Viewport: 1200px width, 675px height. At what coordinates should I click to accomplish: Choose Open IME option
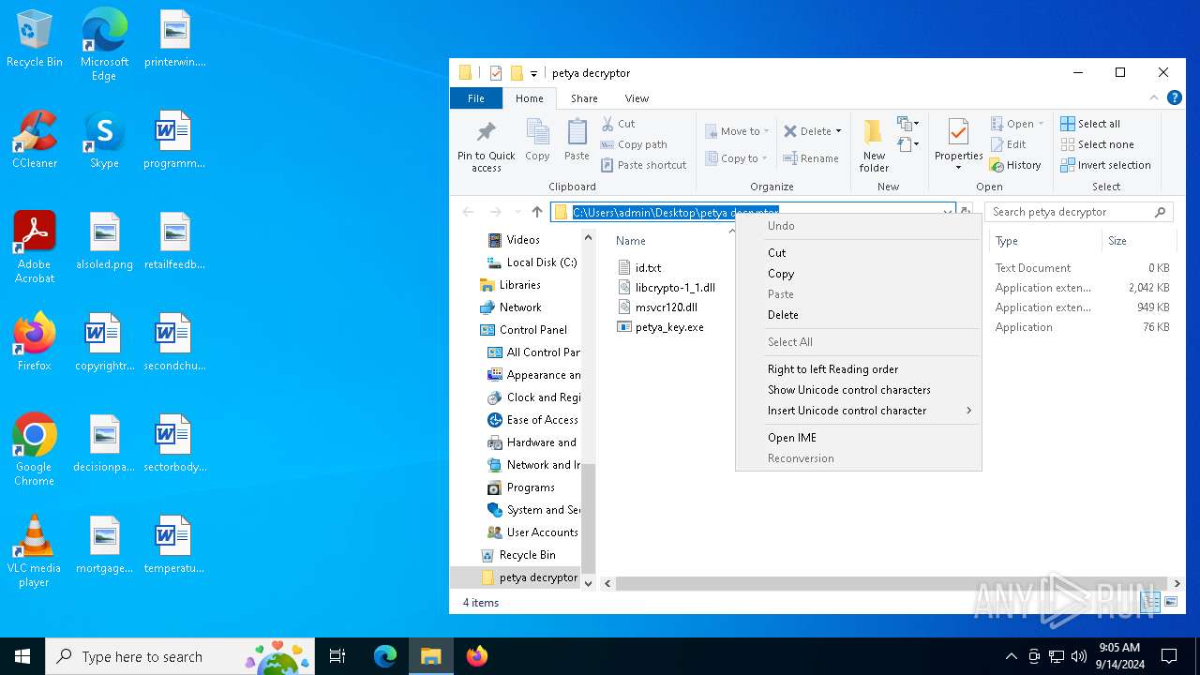tap(858, 438)
